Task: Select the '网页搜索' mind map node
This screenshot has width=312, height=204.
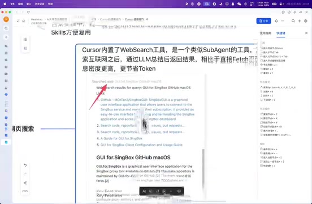Action: [23, 129]
